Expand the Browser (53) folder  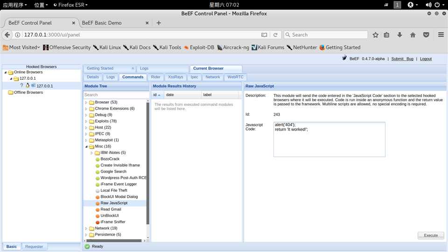pos(86,102)
